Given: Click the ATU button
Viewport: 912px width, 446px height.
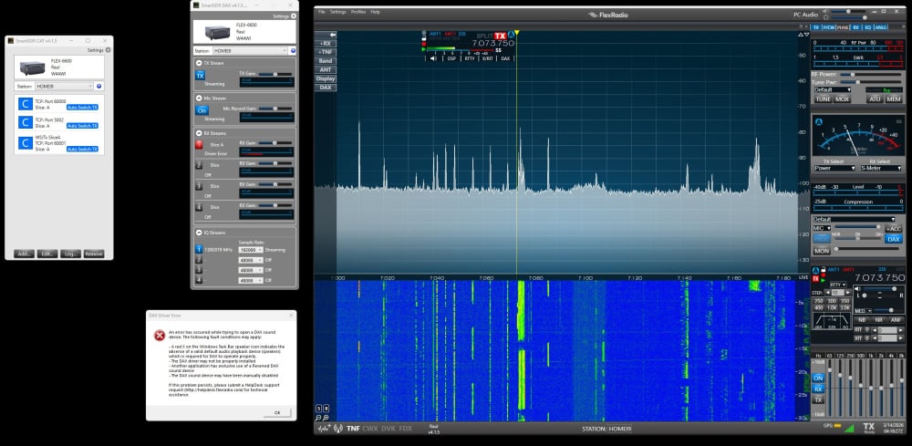Looking at the screenshot, I should pyautogui.click(x=875, y=99).
